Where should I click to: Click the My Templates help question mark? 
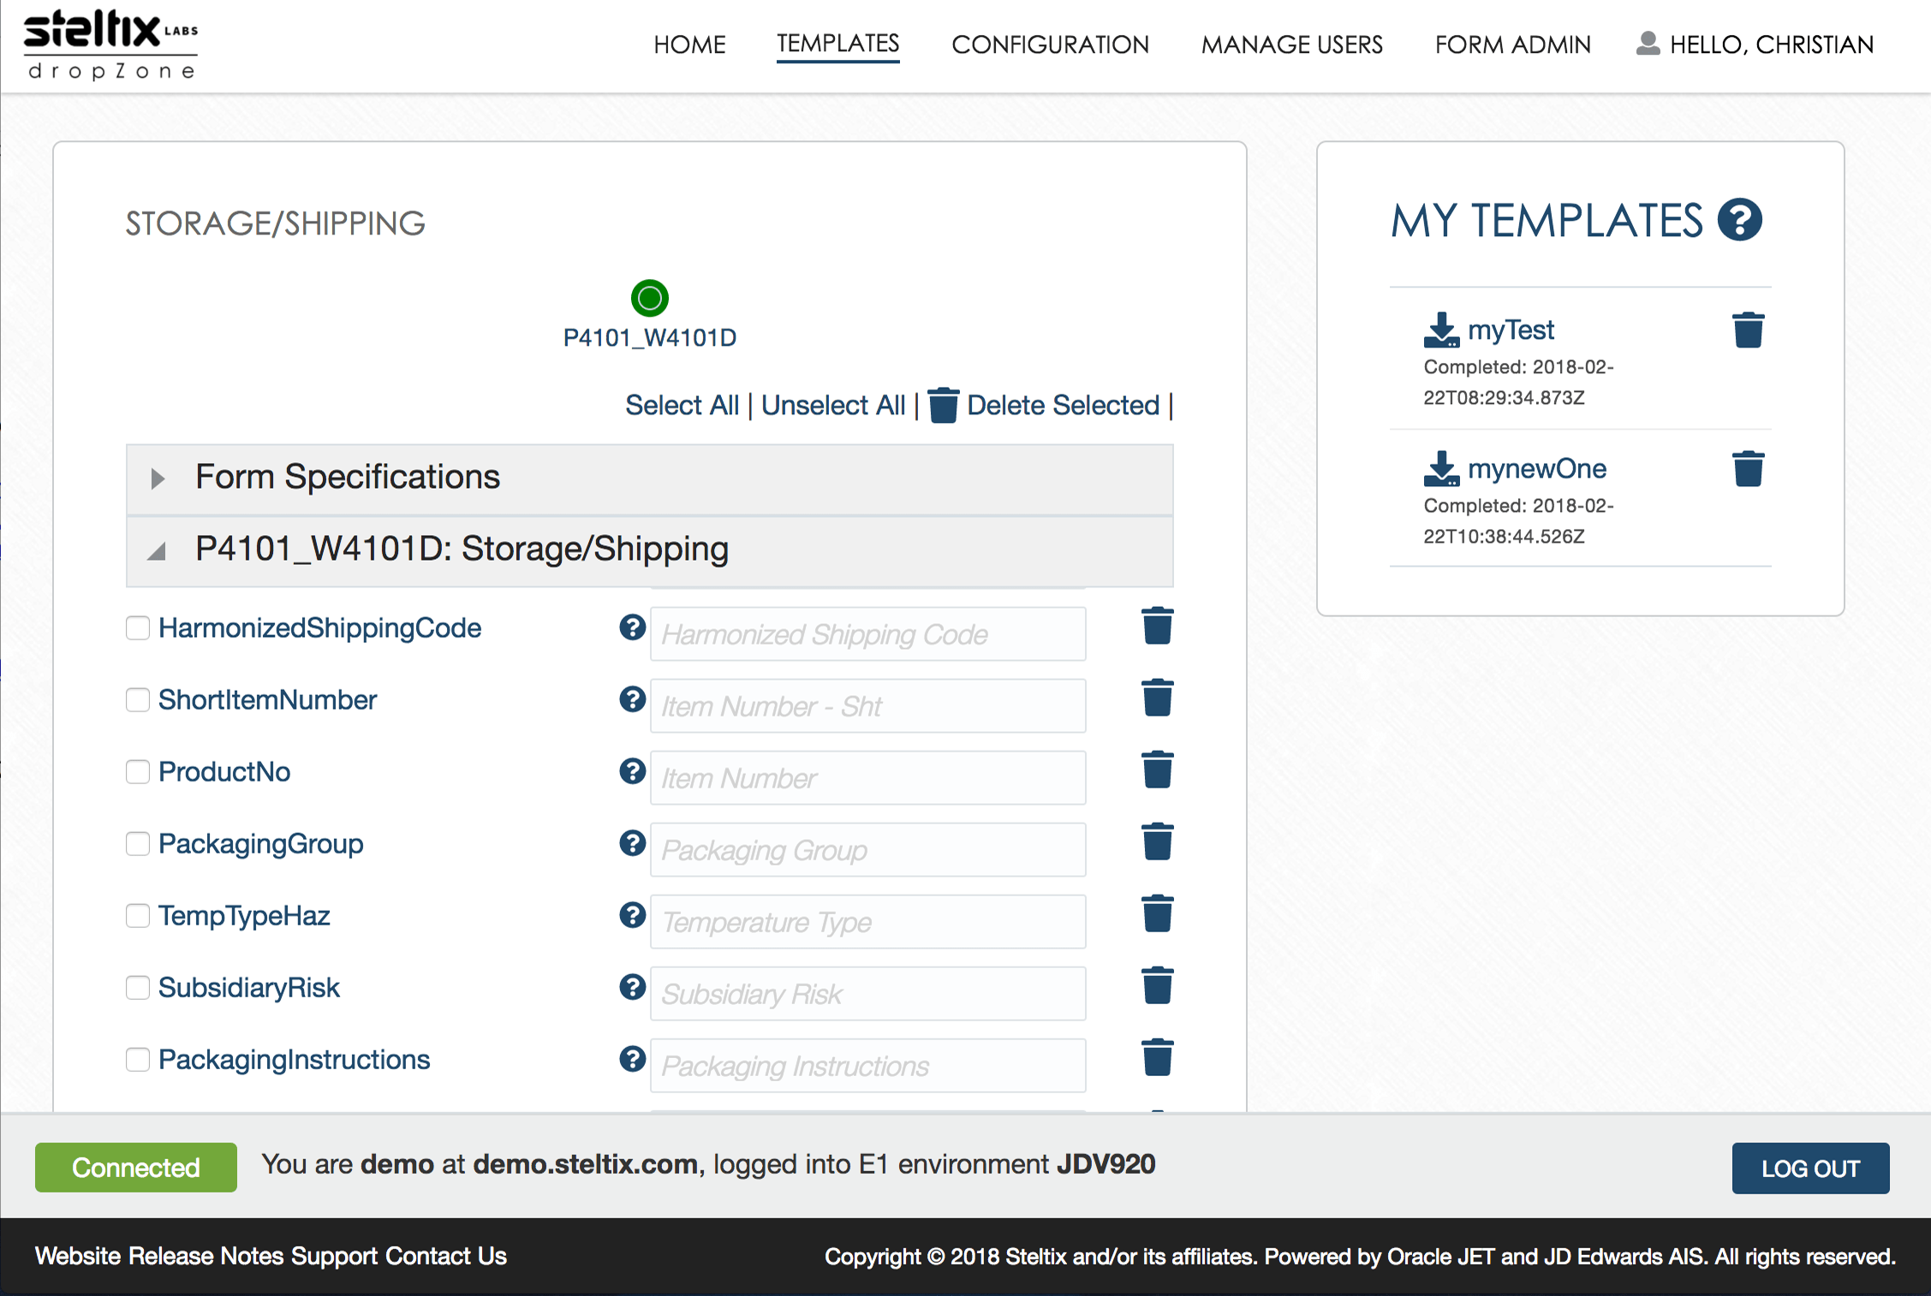[x=1739, y=221]
